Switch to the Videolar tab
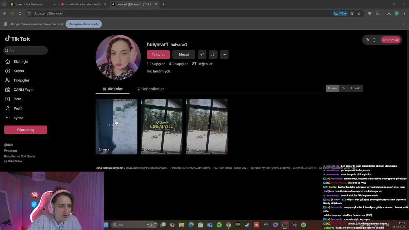Image resolution: width=409 pixels, height=230 pixels. (x=112, y=89)
